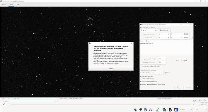Open the Linéaire display mode dropdown
208x112 pixels.
pyautogui.click(x=186, y=110)
